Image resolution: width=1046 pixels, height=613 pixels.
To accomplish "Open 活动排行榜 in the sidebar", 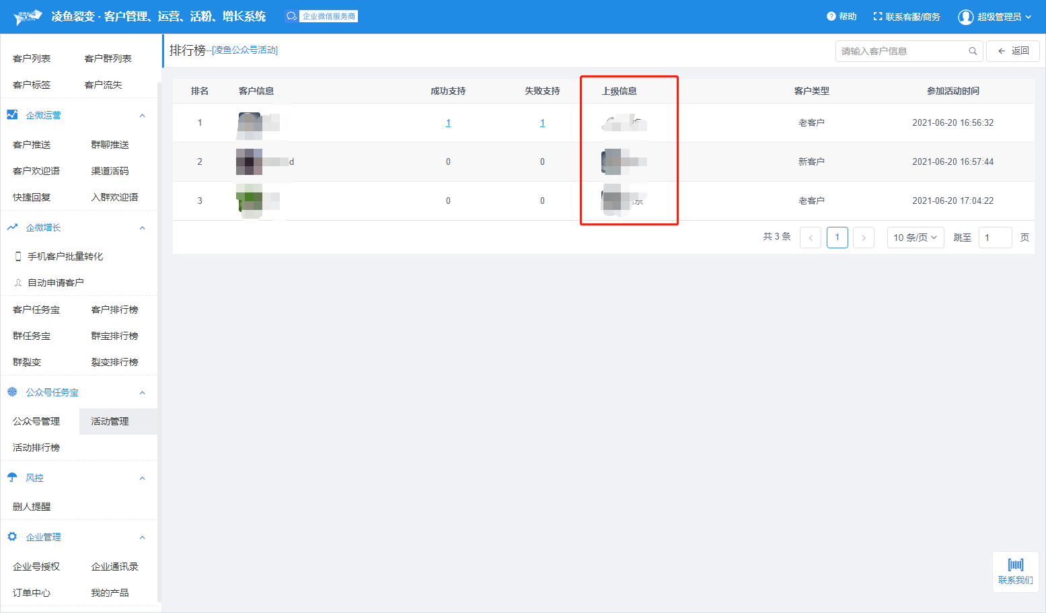I will coord(36,447).
